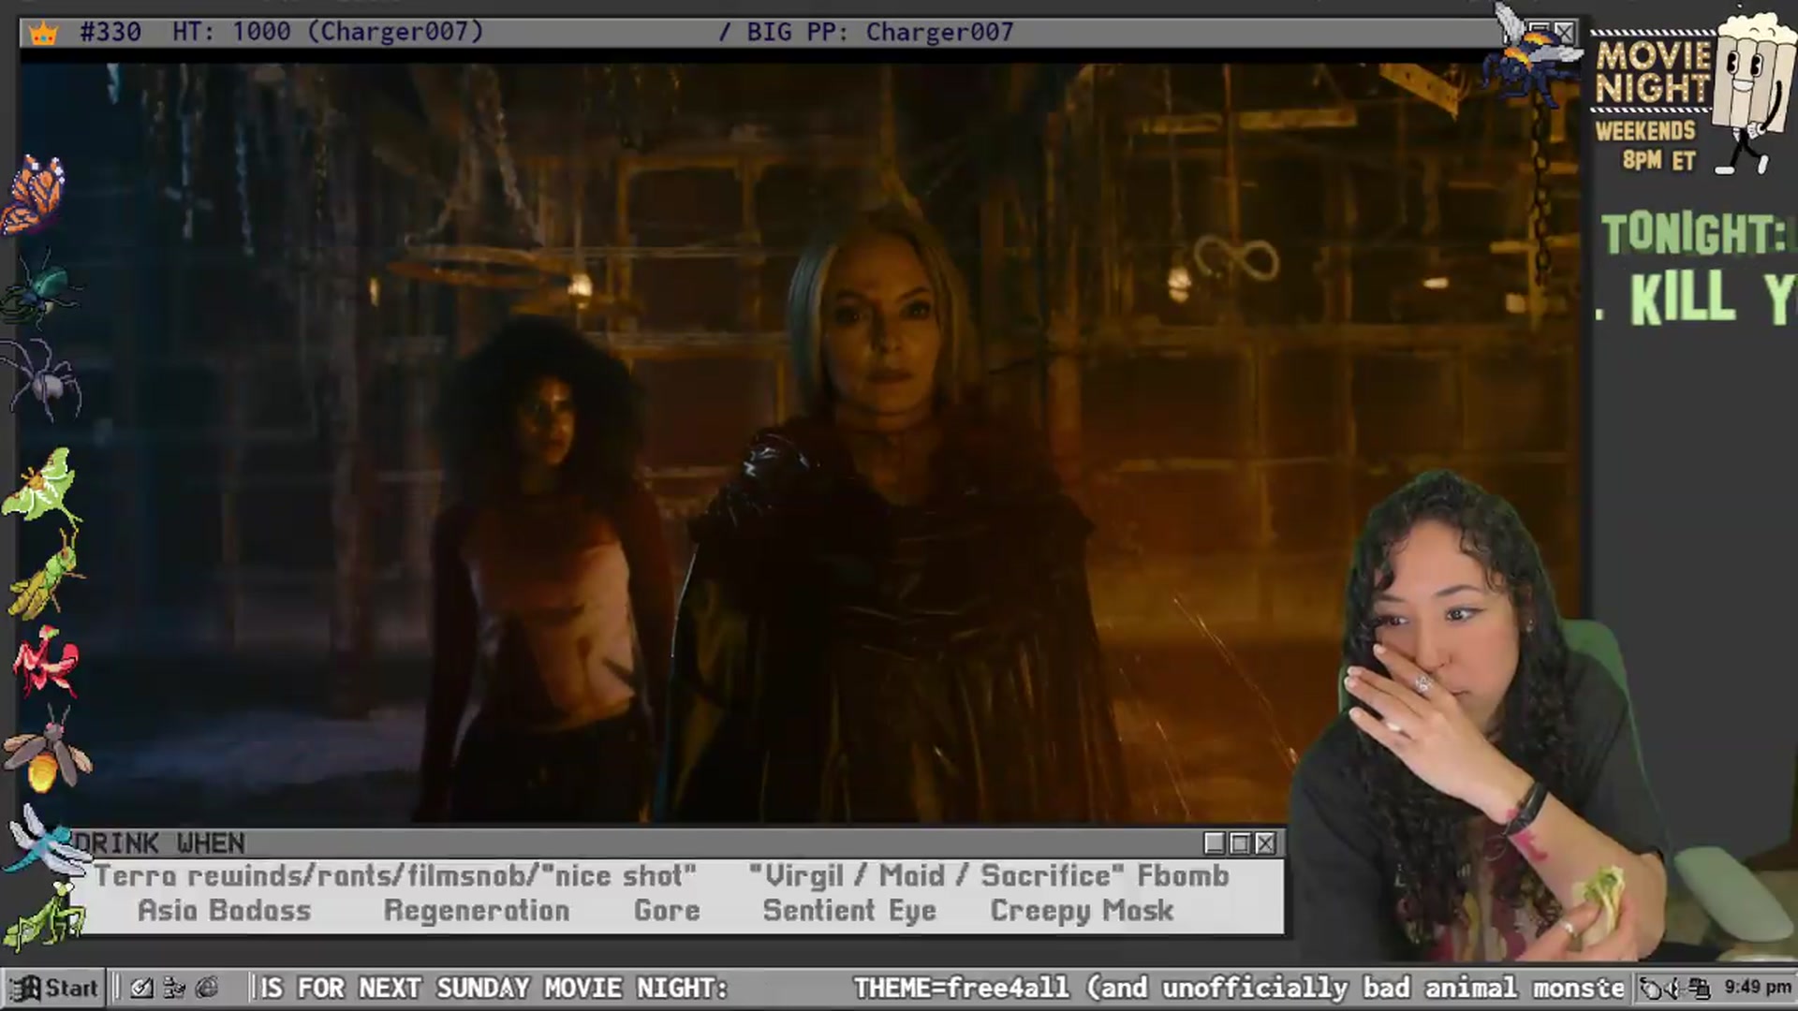Click the "KILL" movie title text
1798x1011 pixels.
[1683, 298]
